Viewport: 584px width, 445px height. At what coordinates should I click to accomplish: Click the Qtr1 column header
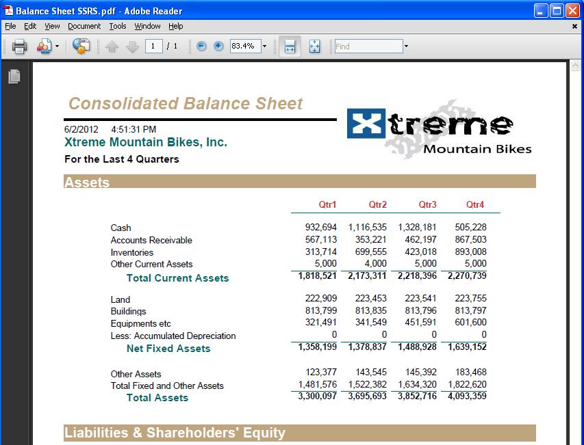pyautogui.click(x=327, y=204)
